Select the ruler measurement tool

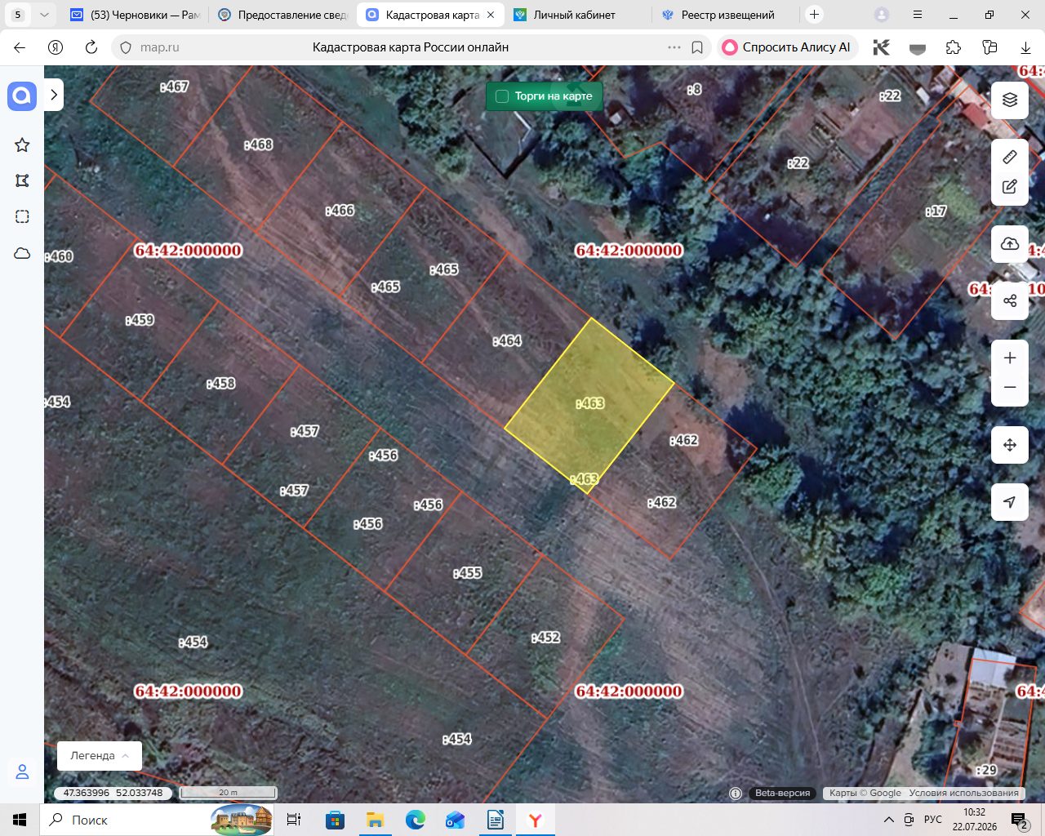pos(1010,157)
